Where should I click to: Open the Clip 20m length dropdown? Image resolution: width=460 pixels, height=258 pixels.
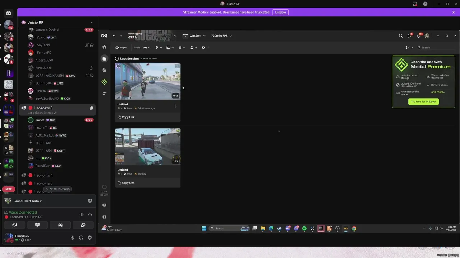pyautogui.click(x=197, y=36)
